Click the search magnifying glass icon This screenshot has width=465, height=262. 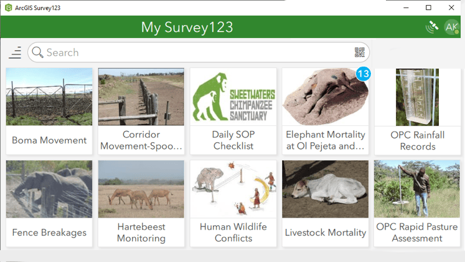(37, 52)
